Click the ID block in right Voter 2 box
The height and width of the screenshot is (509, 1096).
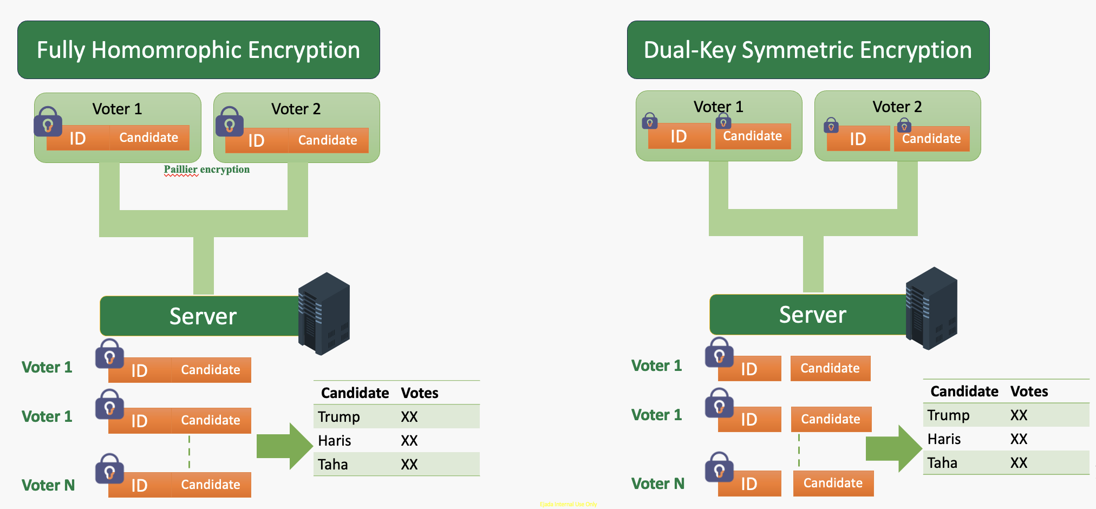click(x=858, y=139)
